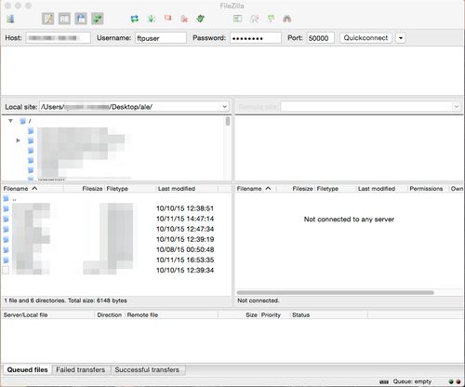Toggle directory comparison
465x387 pixels.
click(x=255, y=19)
